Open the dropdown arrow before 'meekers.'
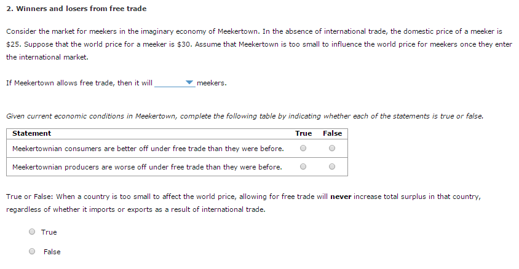 coord(189,82)
